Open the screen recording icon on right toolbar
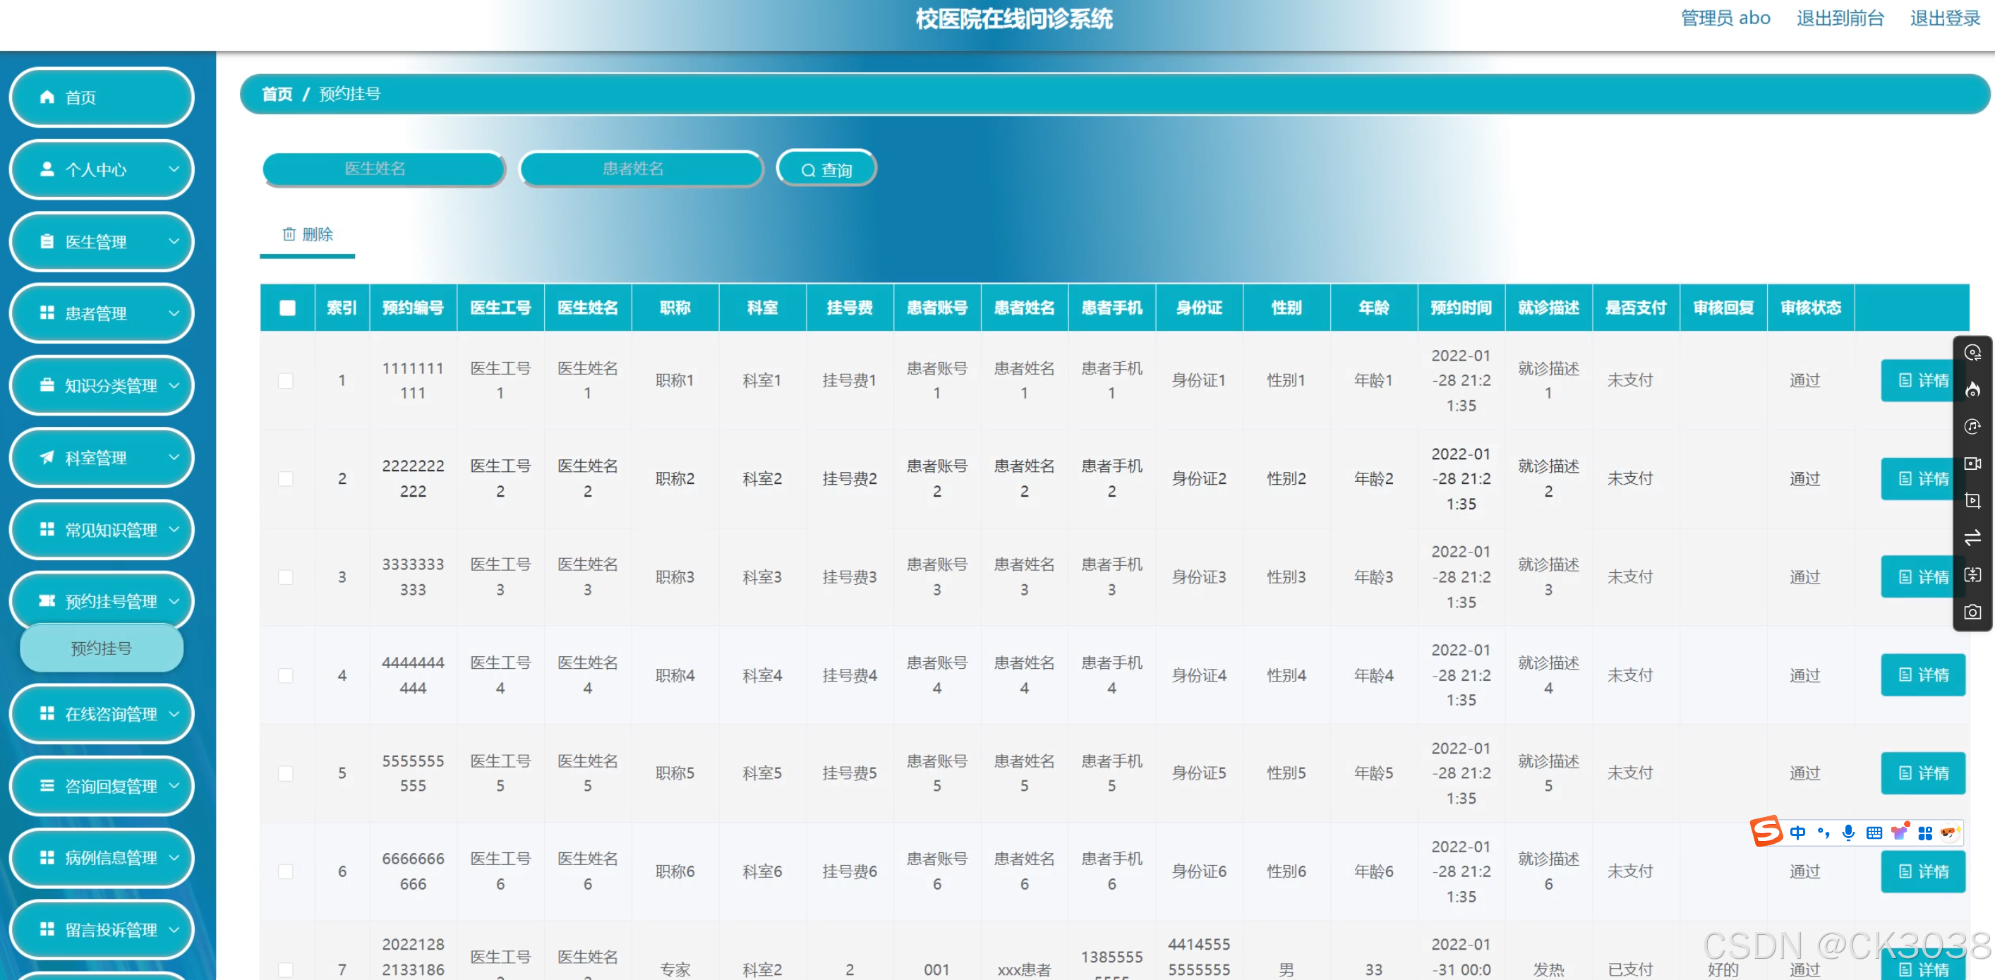This screenshot has width=1995, height=980. tap(1972, 501)
